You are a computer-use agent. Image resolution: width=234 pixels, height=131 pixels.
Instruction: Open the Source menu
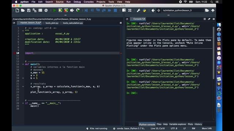pos(60,2)
